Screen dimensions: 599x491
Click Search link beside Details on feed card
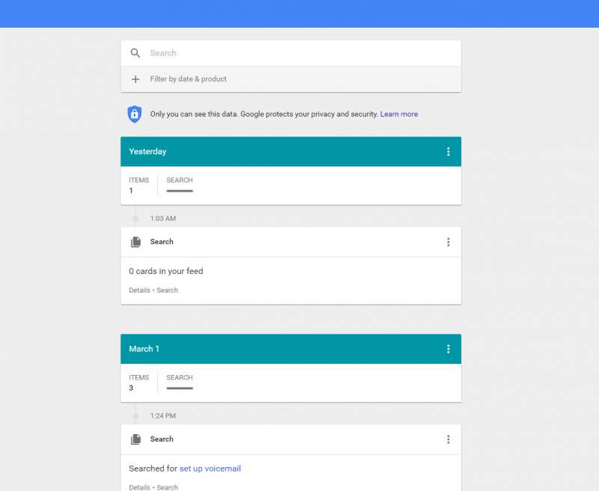tap(167, 290)
